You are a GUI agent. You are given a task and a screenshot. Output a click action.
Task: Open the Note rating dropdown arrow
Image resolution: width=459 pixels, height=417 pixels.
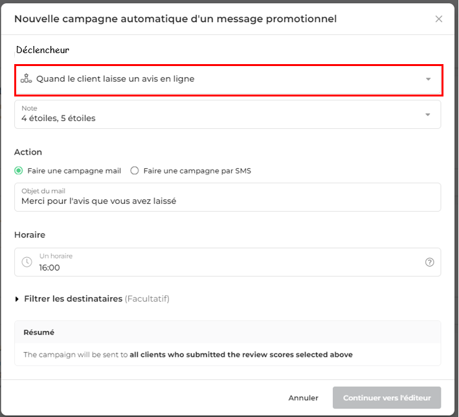pos(428,115)
